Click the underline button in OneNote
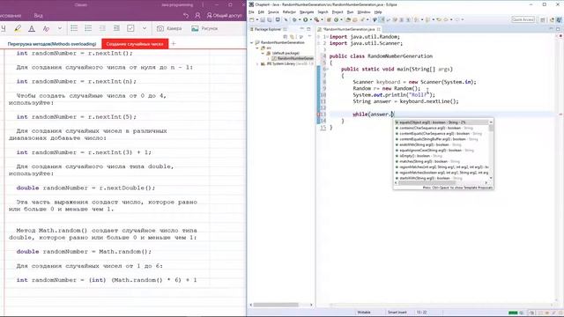The image size is (564, 317). tap(3, 28)
